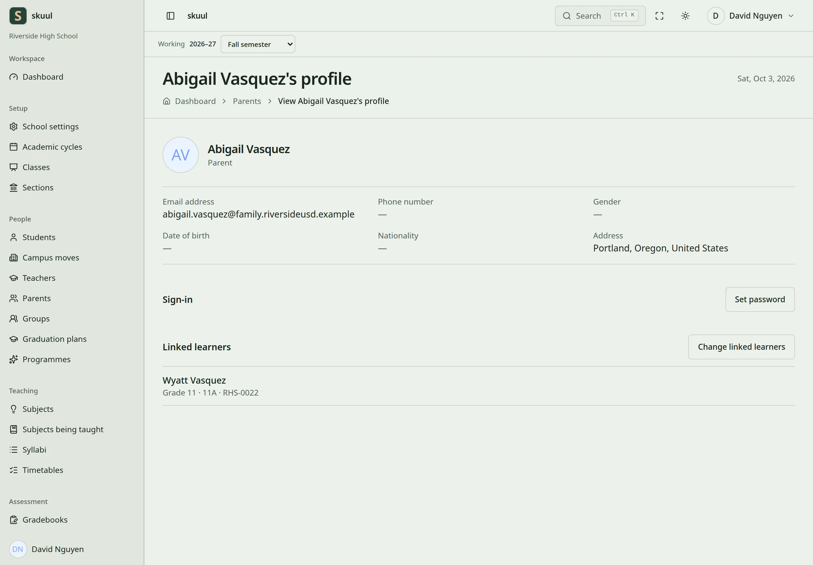The width and height of the screenshot is (813, 565).
Task: Click the View Abigail Vasquez's profile breadcrumb
Action: click(333, 101)
